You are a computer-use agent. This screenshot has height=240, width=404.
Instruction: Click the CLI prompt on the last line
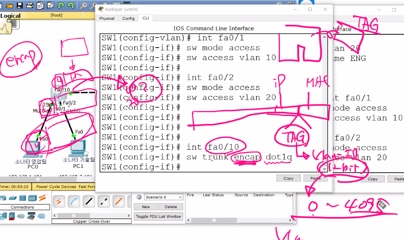tap(141, 167)
